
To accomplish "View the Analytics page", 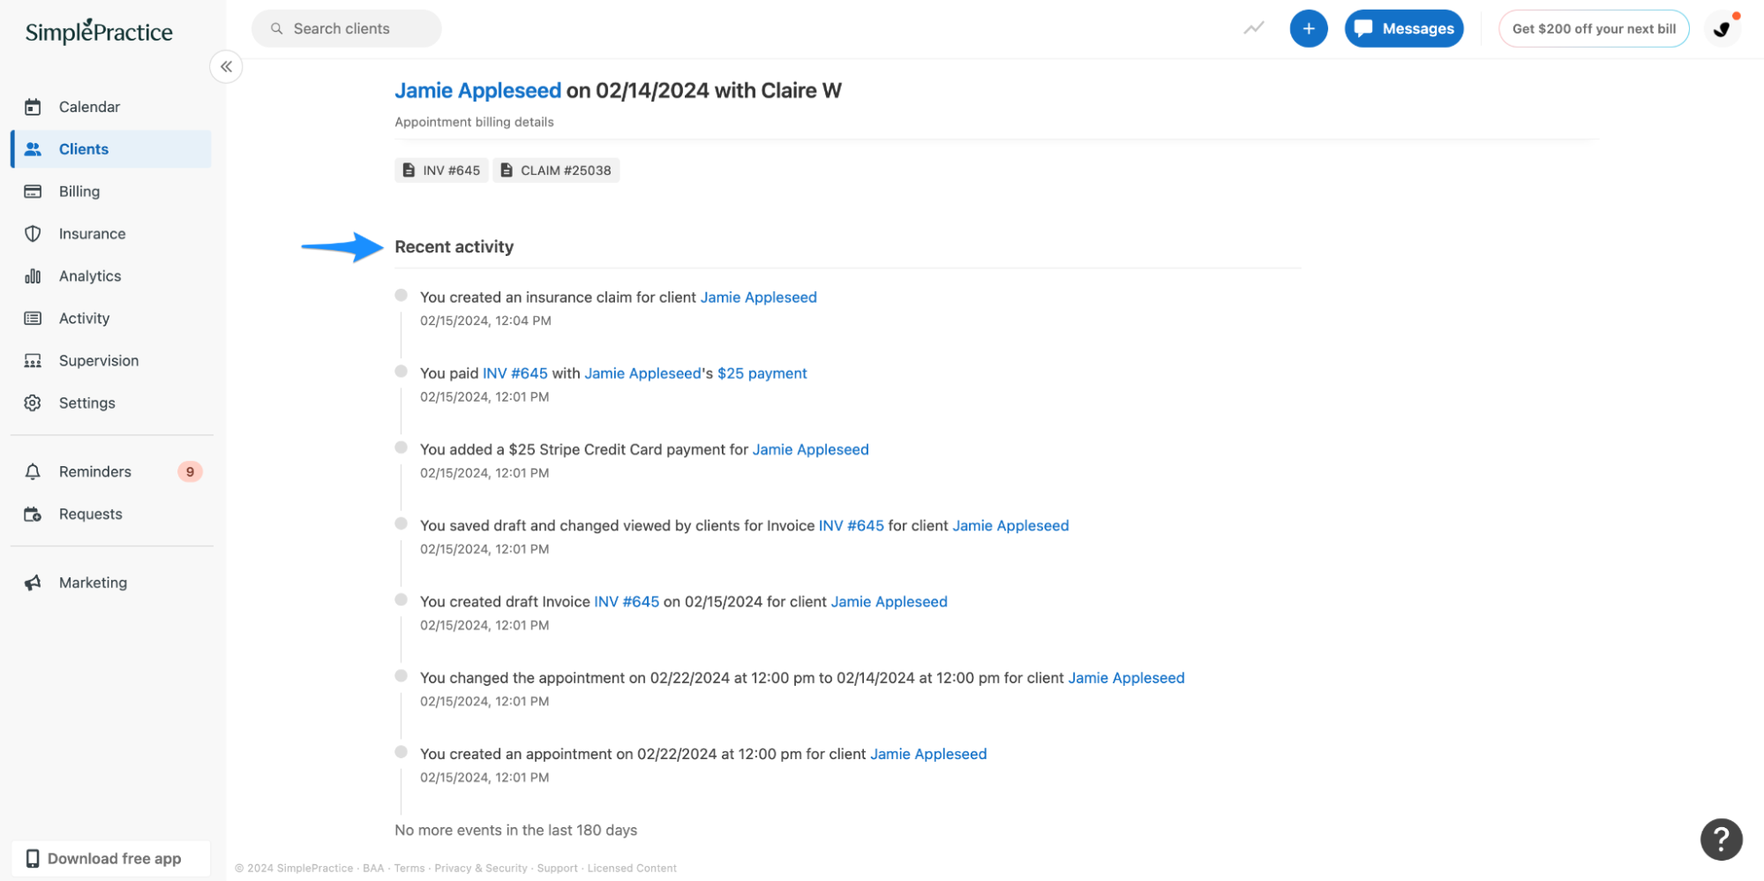I will point(89,275).
